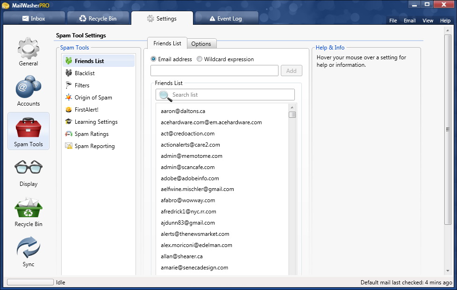Click the Blacklist icon in Spam Tools
The image size is (457, 290).
pos(69,73)
